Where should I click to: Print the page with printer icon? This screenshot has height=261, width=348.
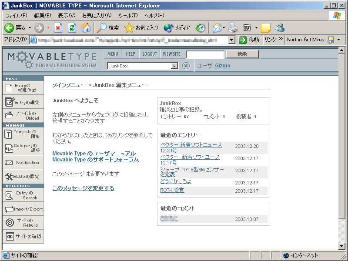[233, 28]
